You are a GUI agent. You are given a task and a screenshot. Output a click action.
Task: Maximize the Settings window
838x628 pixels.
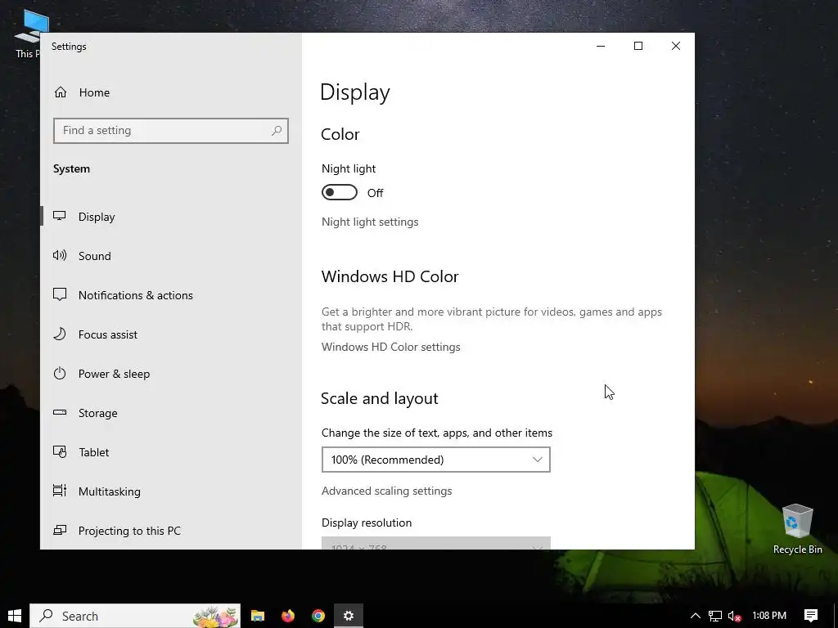tap(638, 46)
